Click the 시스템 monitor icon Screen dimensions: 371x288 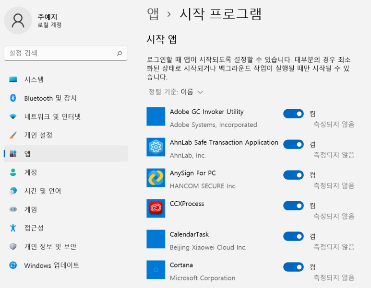tap(13, 79)
